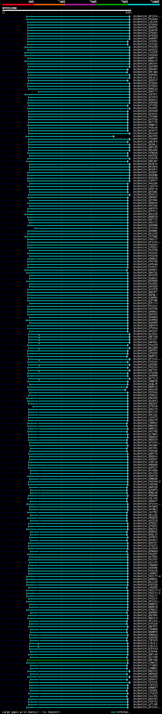
Task: Open hit UniRef100_B7UD06
Action: coord(145,25)
